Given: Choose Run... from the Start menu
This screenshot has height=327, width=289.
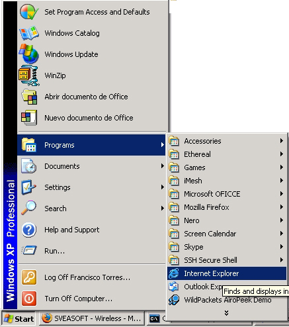Looking at the screenshot, I should click(x=91, y=251).
